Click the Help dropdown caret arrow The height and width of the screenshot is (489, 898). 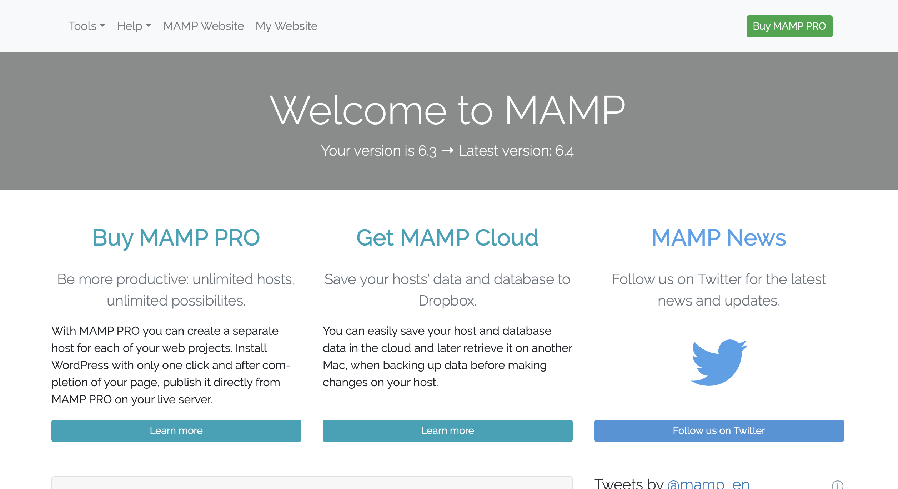click(x=149, y=25)
